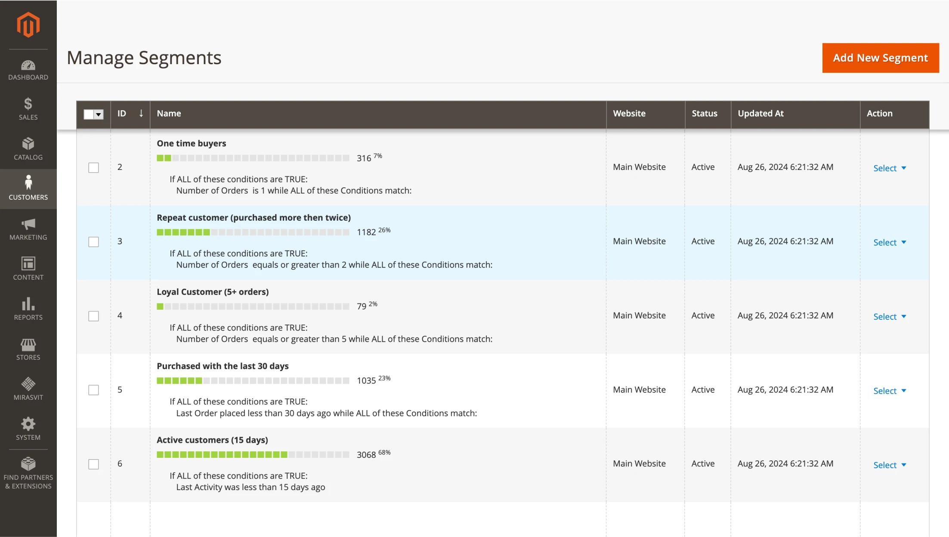
Task: Toggle checkbox for segment ID 4
Action: point(93,315)
